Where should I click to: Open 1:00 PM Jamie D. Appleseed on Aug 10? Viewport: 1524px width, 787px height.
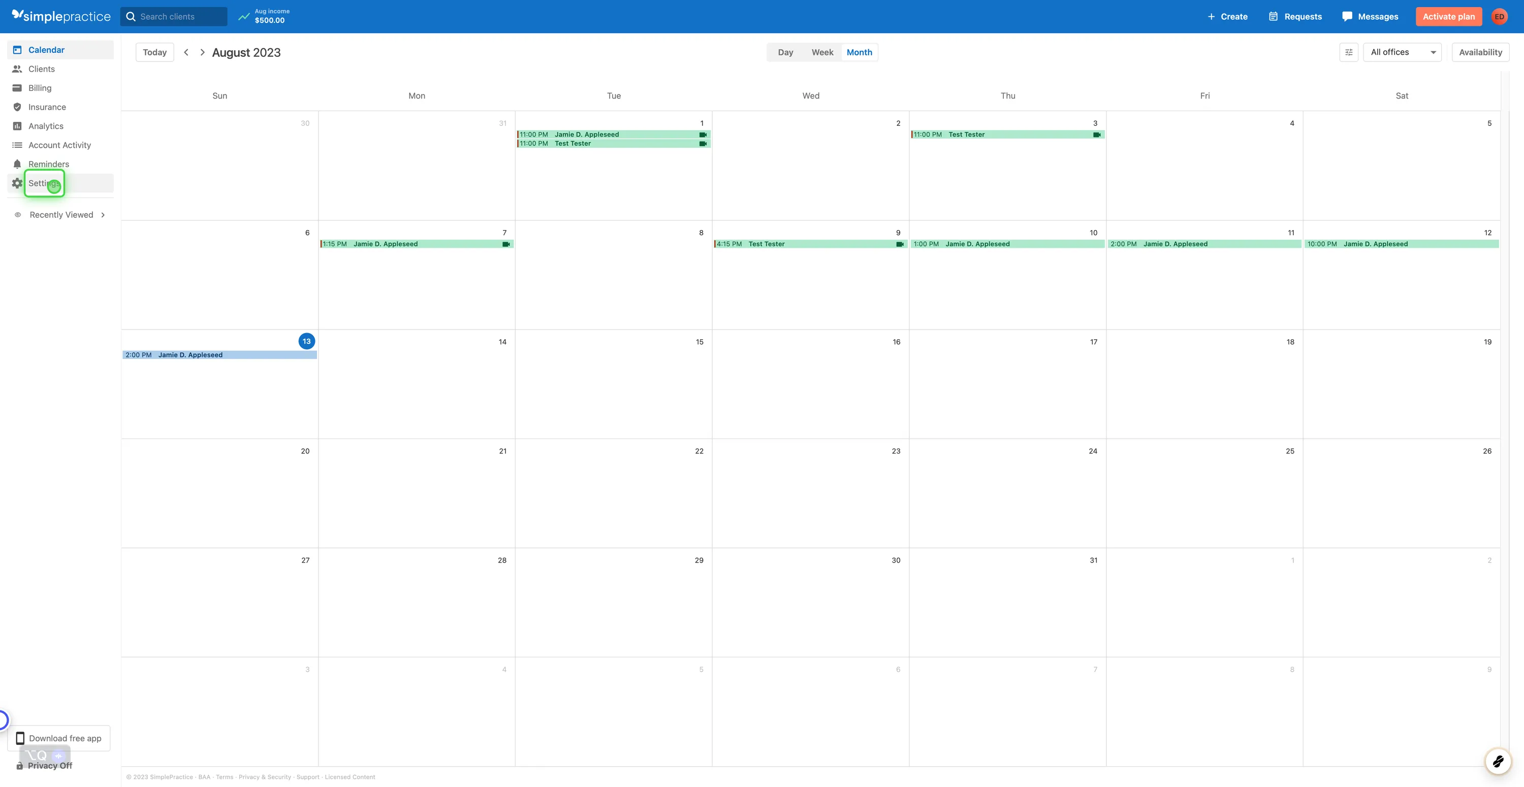[1007, 244]
